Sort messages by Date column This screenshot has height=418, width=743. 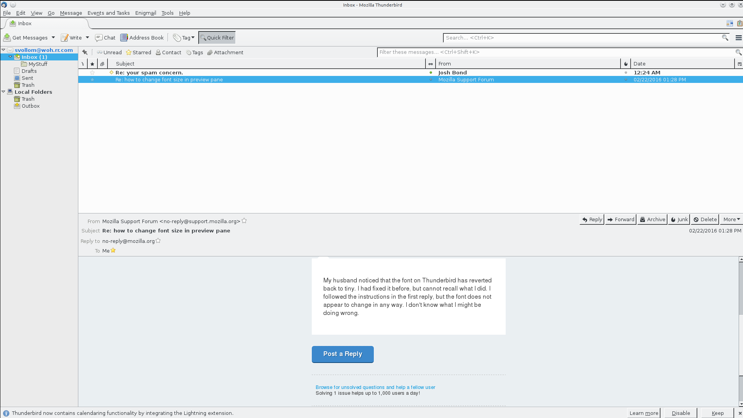(683, 64)
